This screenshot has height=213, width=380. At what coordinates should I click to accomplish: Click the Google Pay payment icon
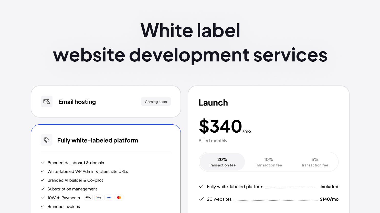99,197
